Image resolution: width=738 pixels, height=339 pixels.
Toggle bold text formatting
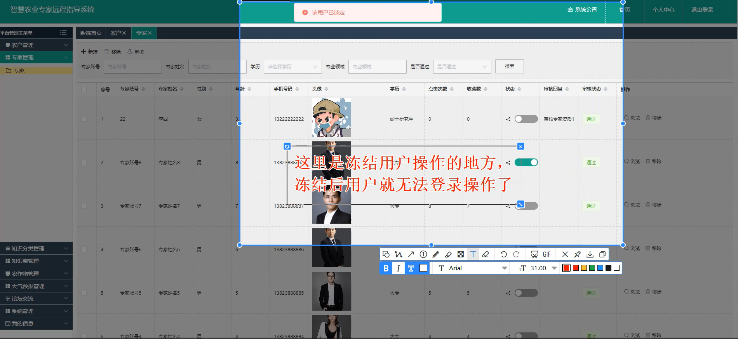386,268
